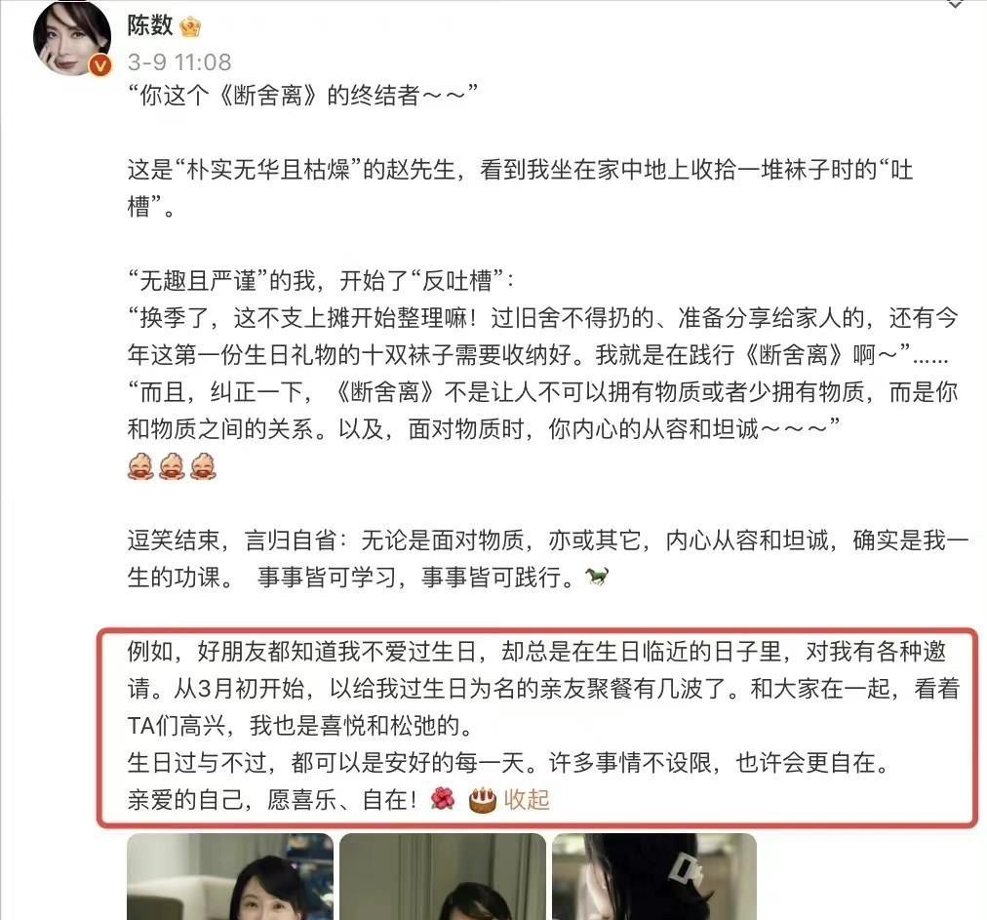
Task: Open the middle photo thumbnail
Action: pos(443,876)
